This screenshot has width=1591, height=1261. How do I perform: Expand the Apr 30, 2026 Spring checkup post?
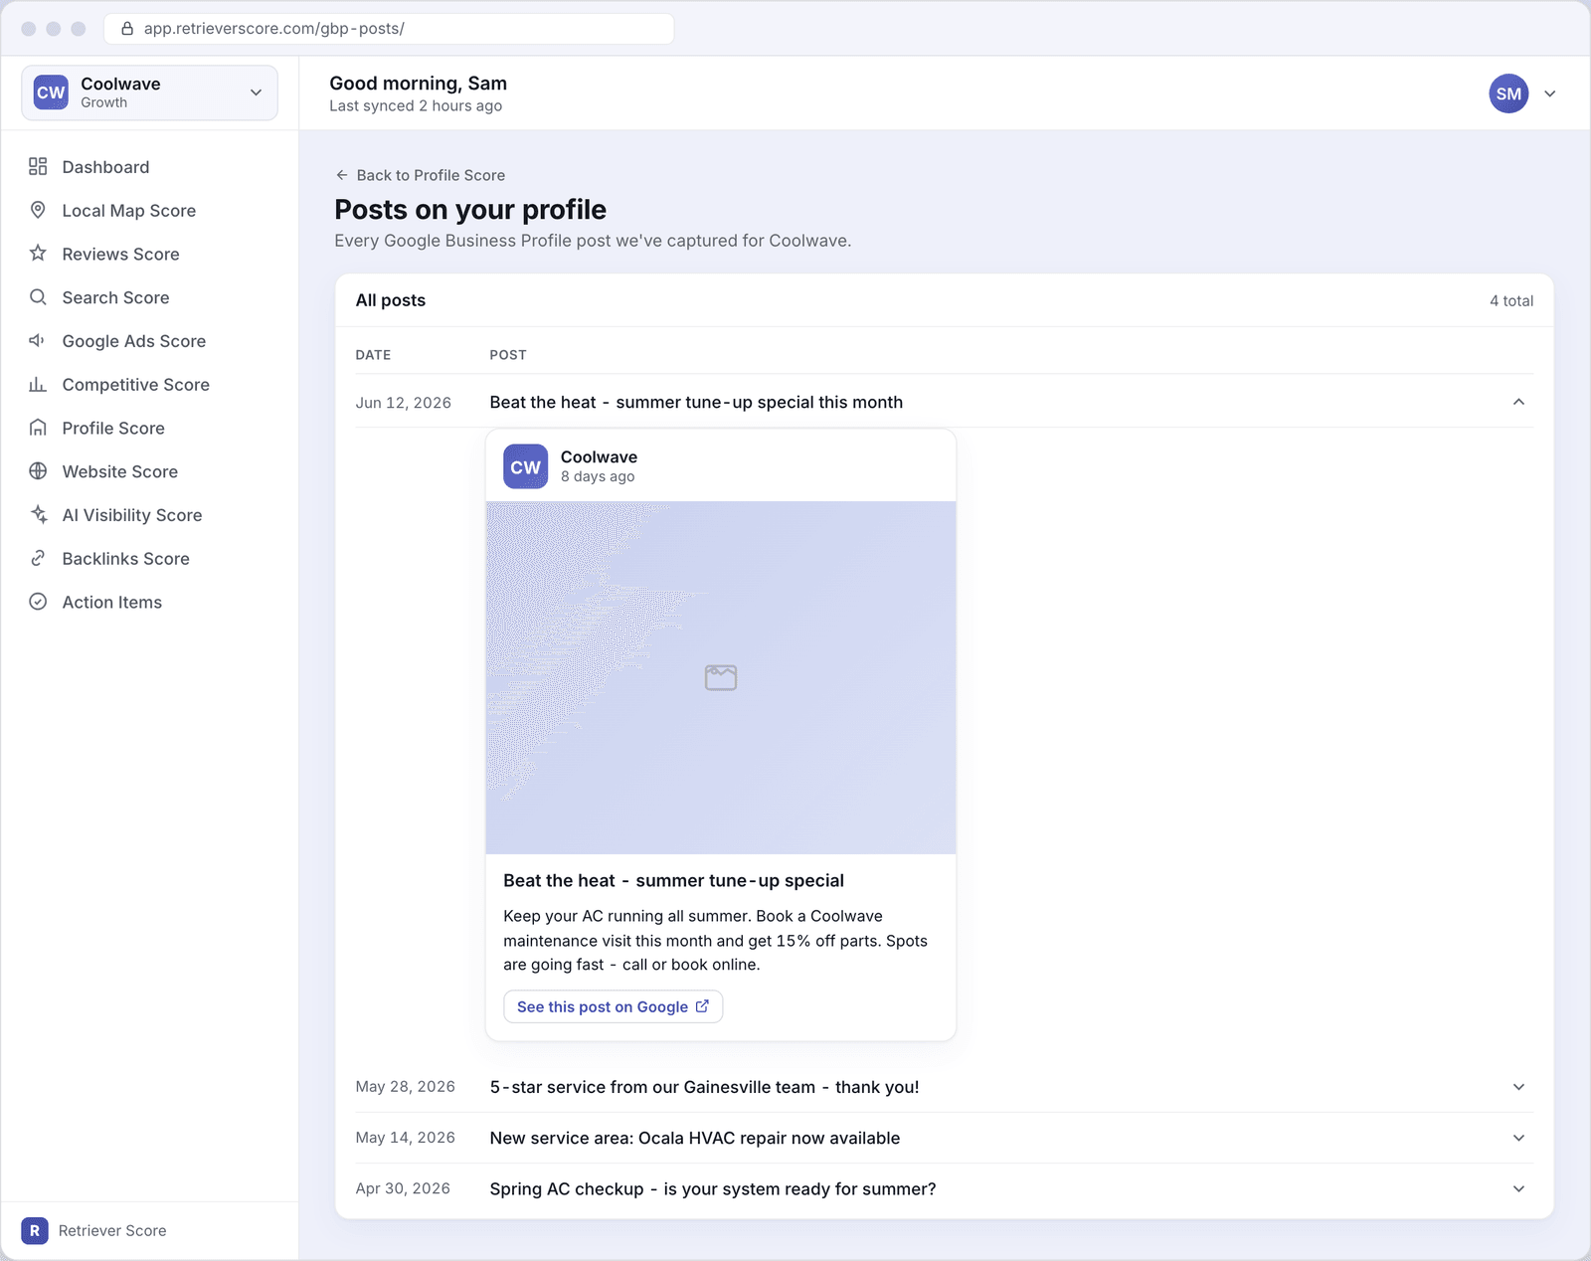1518,1188
